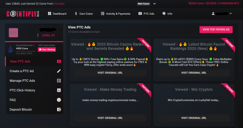Select Deposit Bitcoin in sidebar
The width and height of the screenshot is (243, 128).
35,110
